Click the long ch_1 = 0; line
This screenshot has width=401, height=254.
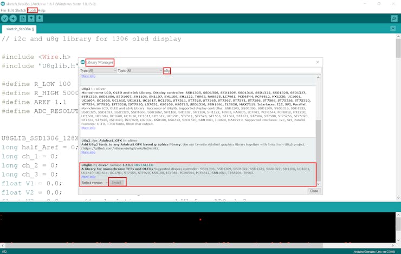pyautogui.click(x=30, y=156)
